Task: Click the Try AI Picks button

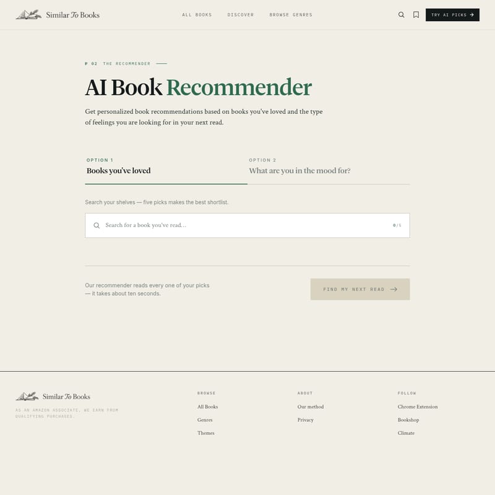Action: [x=452, y=15]
